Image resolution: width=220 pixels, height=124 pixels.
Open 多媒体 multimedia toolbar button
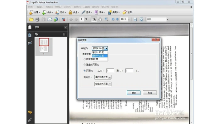[114, 12]
